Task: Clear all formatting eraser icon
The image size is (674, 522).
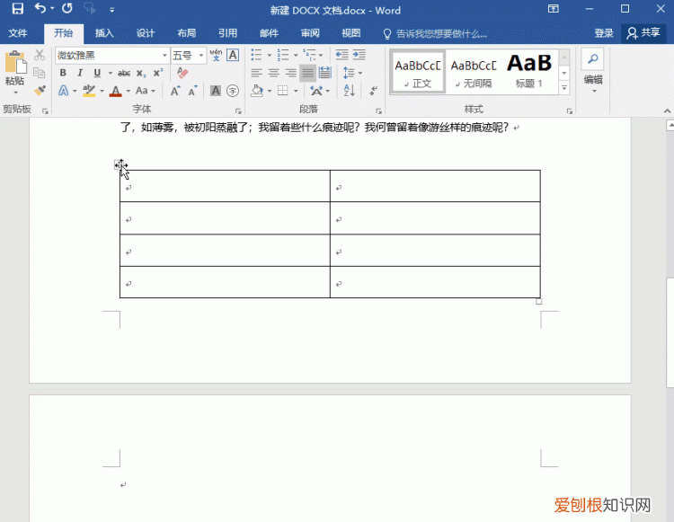Action: [x=182, y=73]
